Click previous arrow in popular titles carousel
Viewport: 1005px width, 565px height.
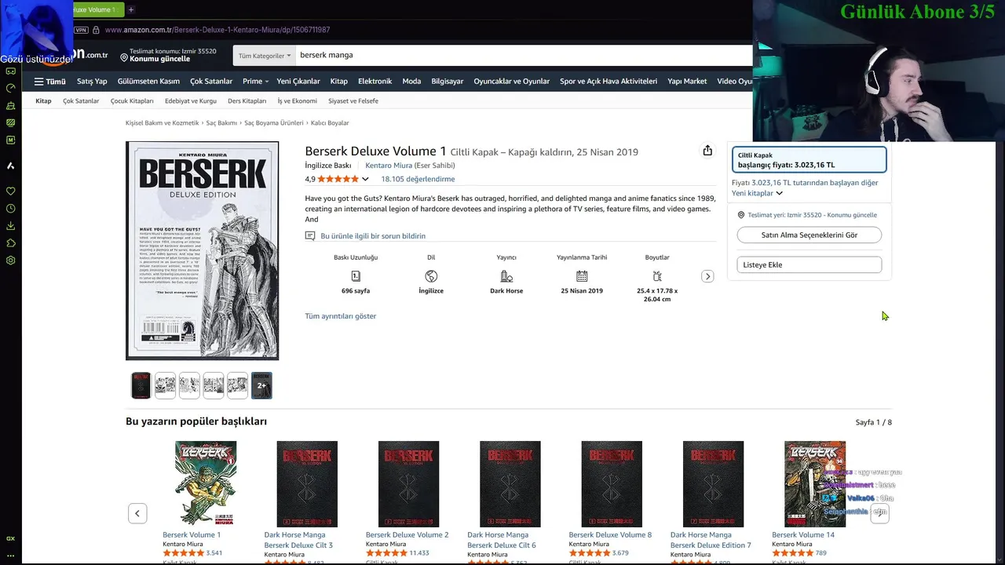pyautogui.click(x=137, y=513)
